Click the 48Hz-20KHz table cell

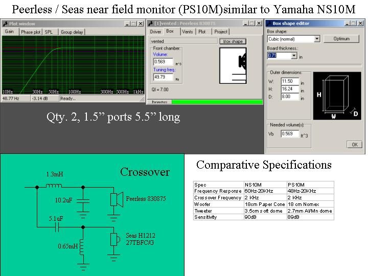(310, 191)
